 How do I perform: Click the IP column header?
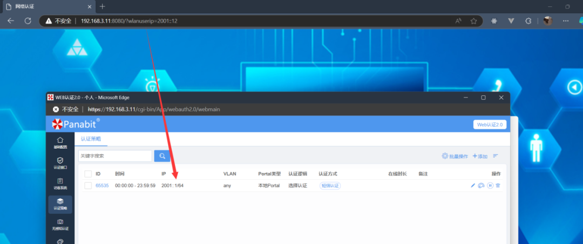[164, 174]
